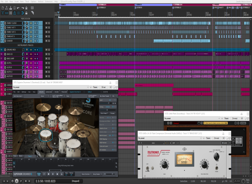Toggle the Snap magnet icon
The width and height of the screenshot is (252, 184).
click(22, 13)
